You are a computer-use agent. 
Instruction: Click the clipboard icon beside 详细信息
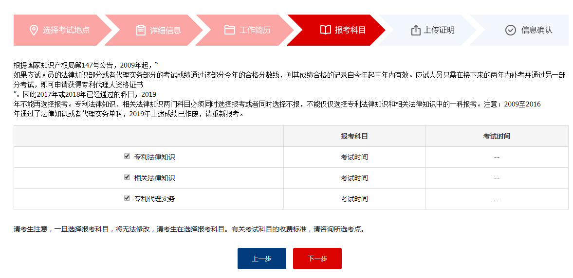coord(141,30)
